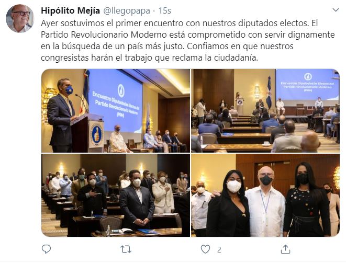
Task: View the podium speaker photo thumbnail
Action: [x=116, y=111]
